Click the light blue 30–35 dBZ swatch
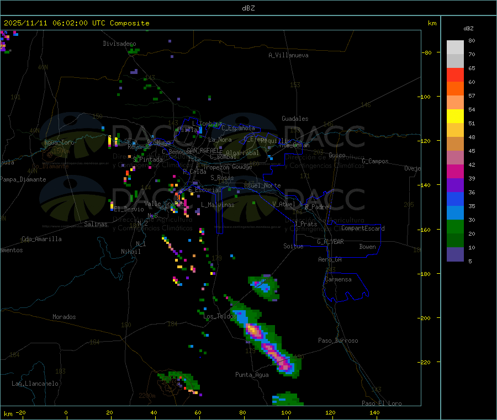 [455, 213]
